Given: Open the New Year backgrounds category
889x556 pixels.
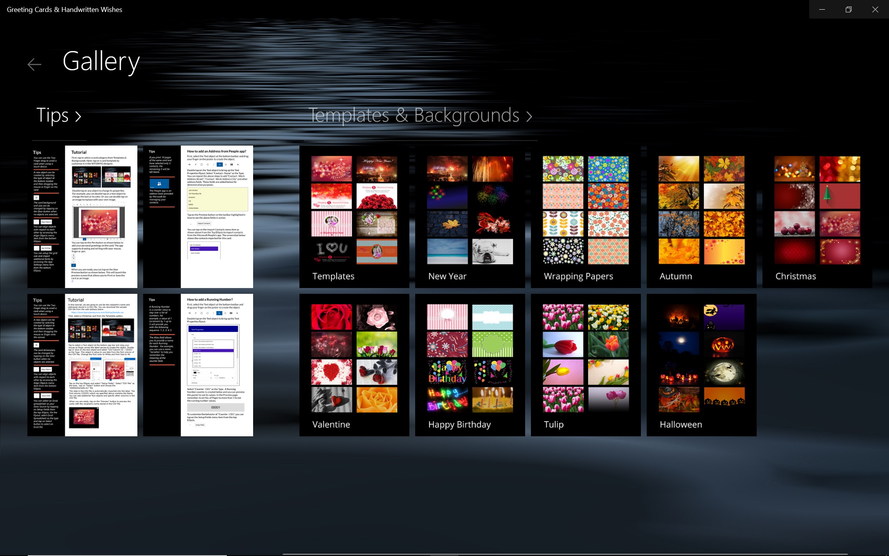Looking at the screenshot, I should pyautogui.click(x=470, y=216).
